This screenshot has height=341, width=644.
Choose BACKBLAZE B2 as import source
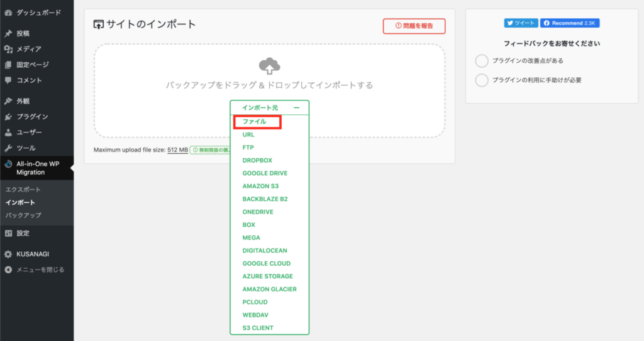(265, 199)
